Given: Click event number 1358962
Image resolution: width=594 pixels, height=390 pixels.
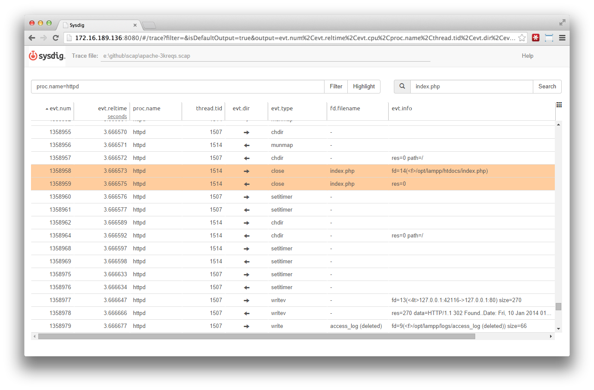Looking at the screenshot, I should click(x=60, y=222).
